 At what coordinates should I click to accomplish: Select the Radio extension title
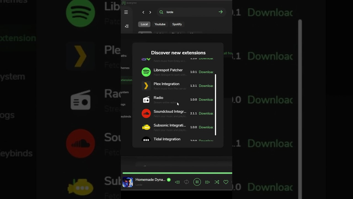pyautogui.click(x=158, y=98)
